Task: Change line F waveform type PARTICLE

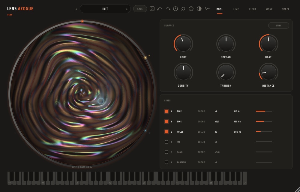Action: pyautogui.click(x=181, y=162)
